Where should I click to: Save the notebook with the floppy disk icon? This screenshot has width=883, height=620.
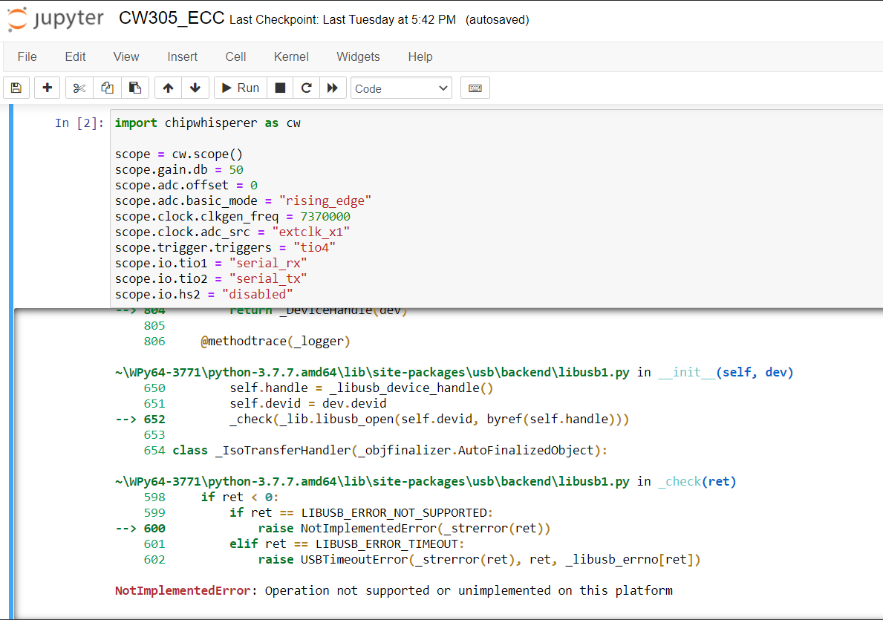click(x=16, y=88)
